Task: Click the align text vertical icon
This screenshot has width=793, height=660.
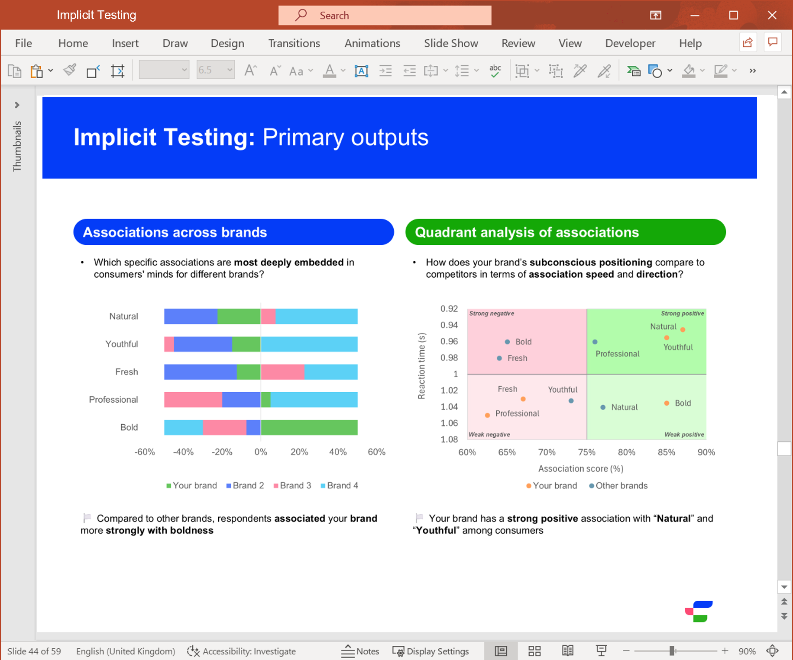Action: 431,70
